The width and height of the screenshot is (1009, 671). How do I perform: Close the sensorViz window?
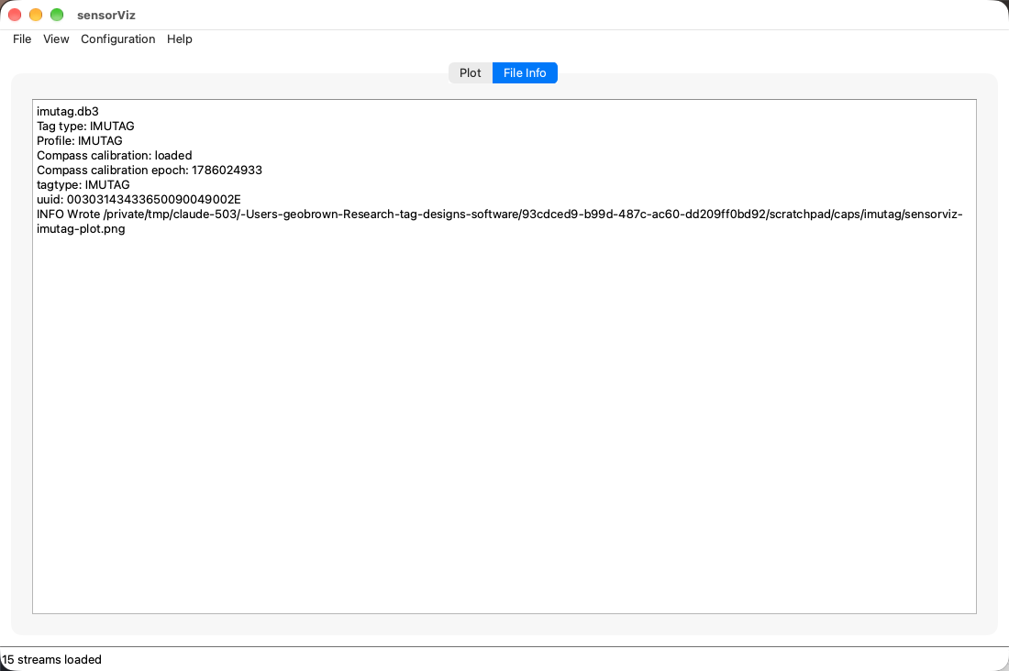point(15,15)
